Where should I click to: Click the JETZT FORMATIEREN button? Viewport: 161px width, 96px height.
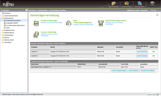[119, 71]
